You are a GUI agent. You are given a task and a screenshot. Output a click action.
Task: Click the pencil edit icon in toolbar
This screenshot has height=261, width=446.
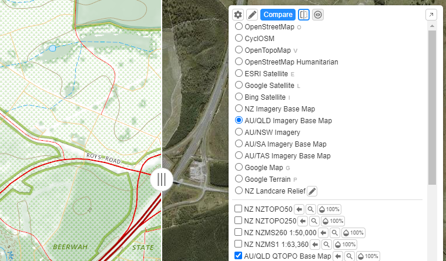[252, 15]
